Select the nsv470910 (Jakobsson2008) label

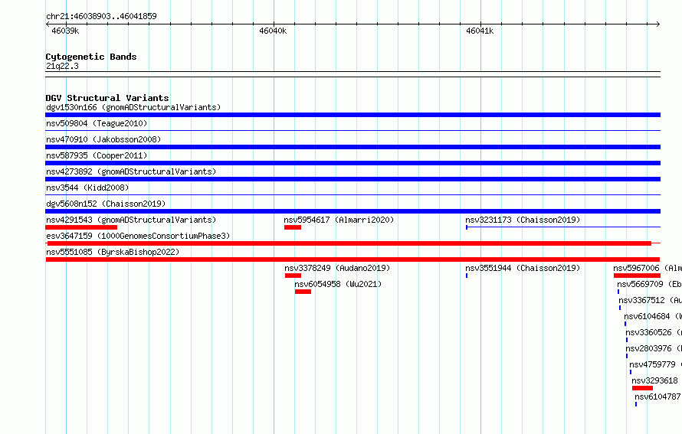pyautogui.click(x=103, y=139)
